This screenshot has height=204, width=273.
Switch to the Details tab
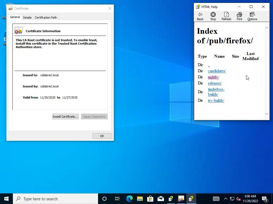click(x=27, y=18)
